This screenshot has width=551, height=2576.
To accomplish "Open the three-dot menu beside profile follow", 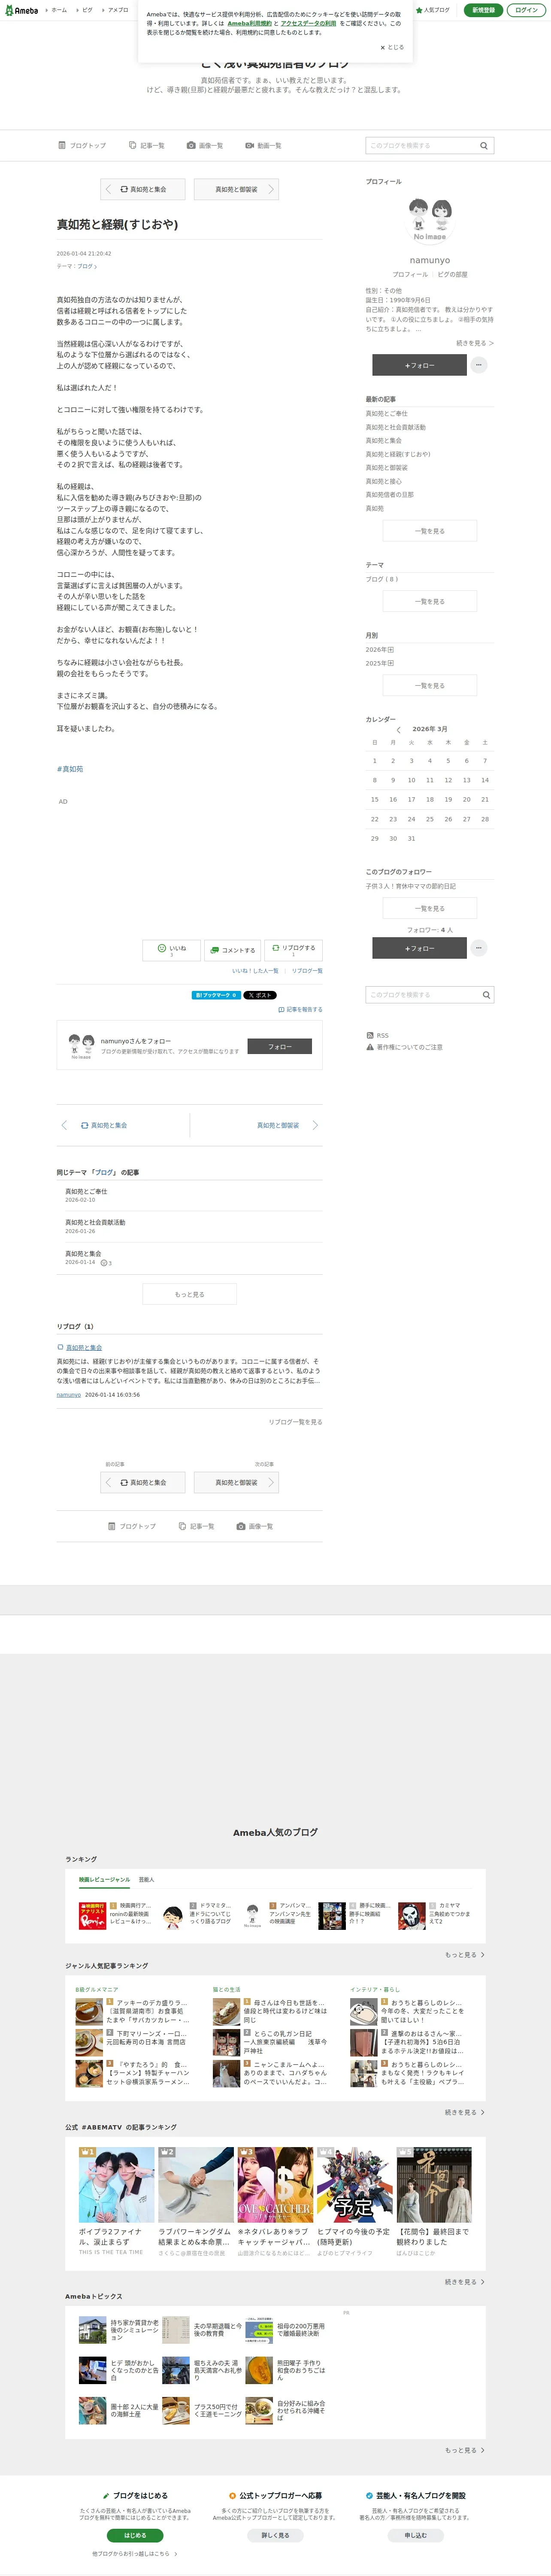I will coord(479,365).
